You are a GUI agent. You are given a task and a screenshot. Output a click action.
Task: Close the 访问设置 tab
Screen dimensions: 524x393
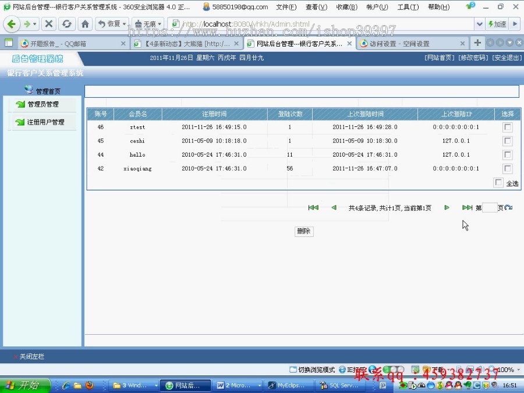coord(462,44)
